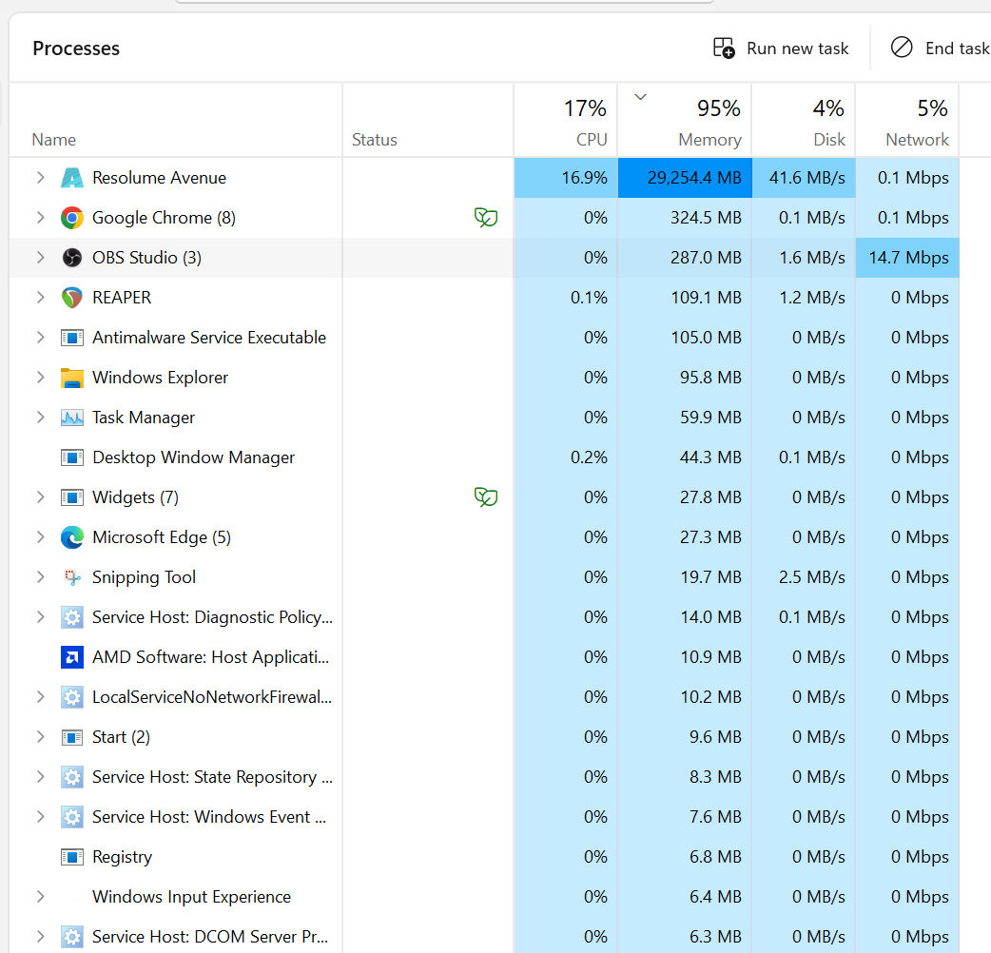The image size is (991, 953).
Task: Select the REAPER process icon
Action: click(x=72, y=298)
